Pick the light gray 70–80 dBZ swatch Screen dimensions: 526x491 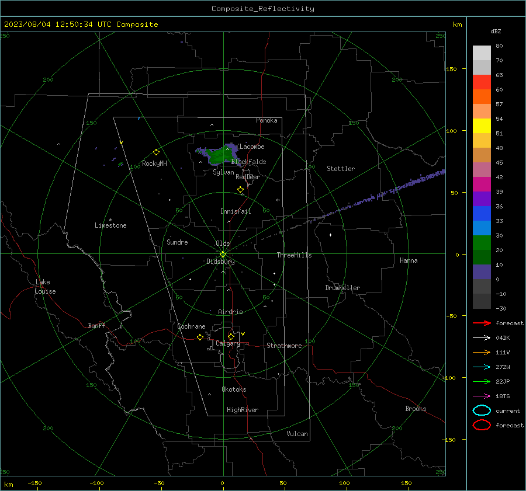[x=482, y=53]
